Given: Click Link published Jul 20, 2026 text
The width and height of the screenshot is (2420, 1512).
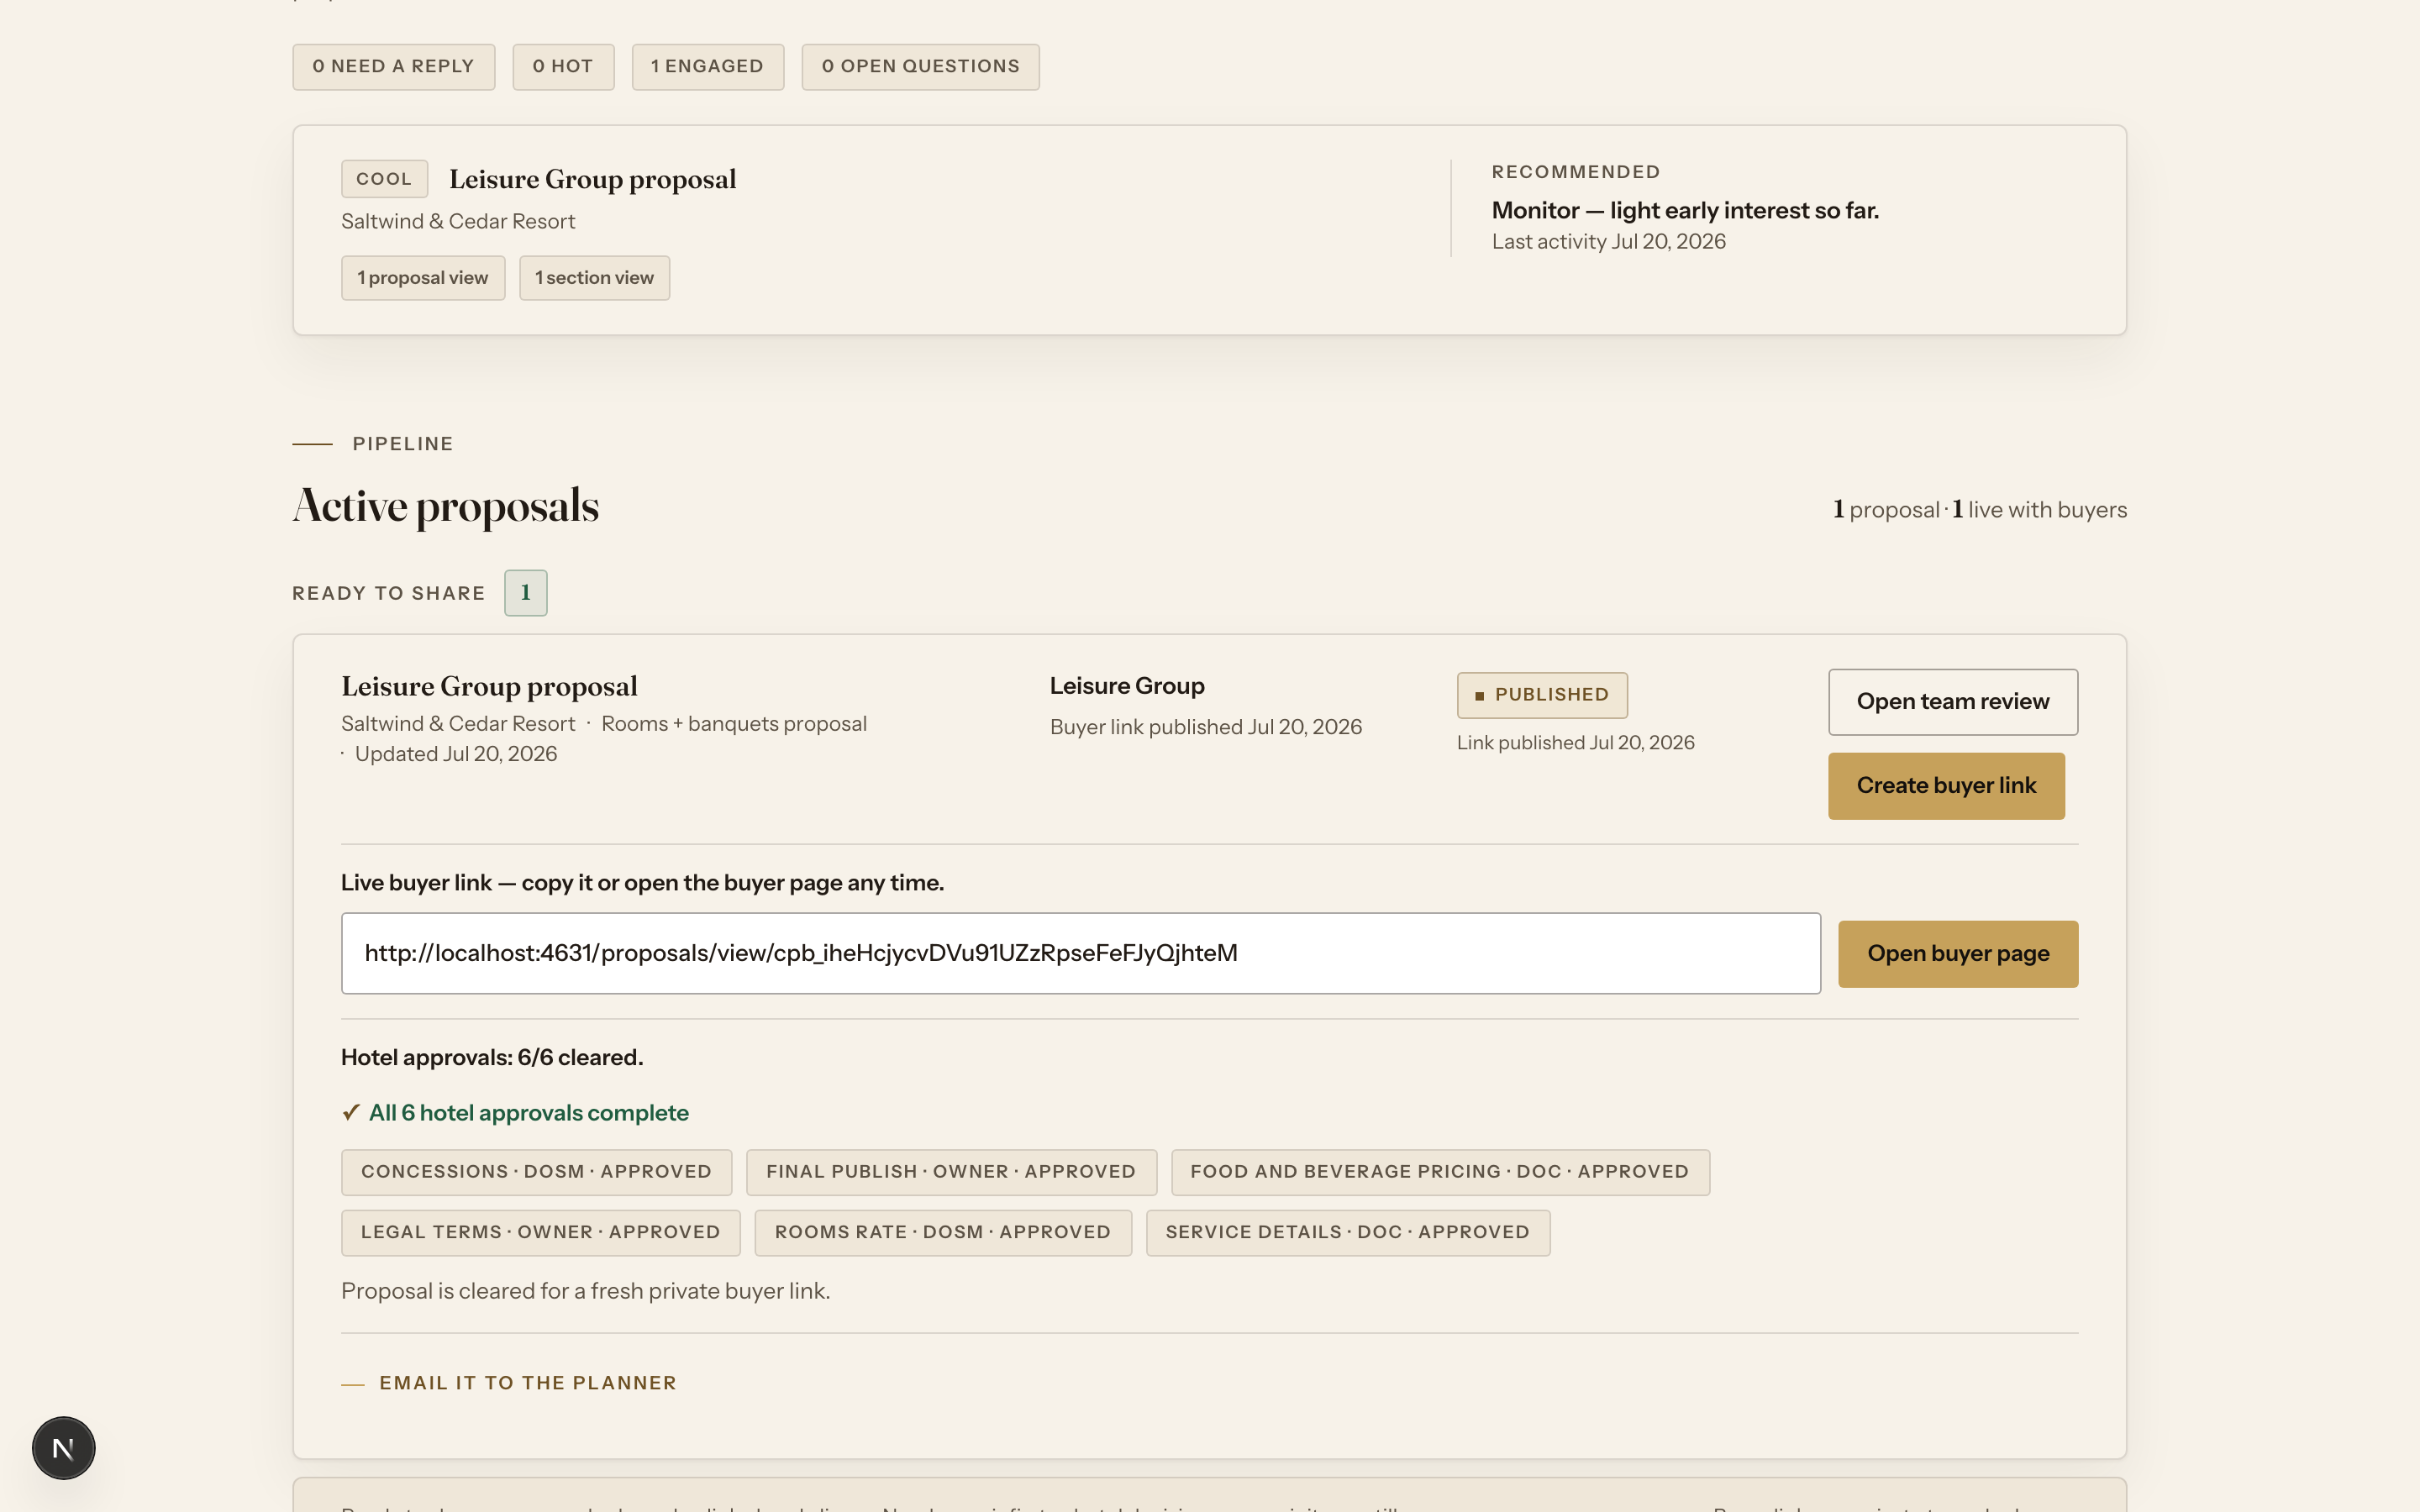Looking at the screenshot, I should (1575, 743).
